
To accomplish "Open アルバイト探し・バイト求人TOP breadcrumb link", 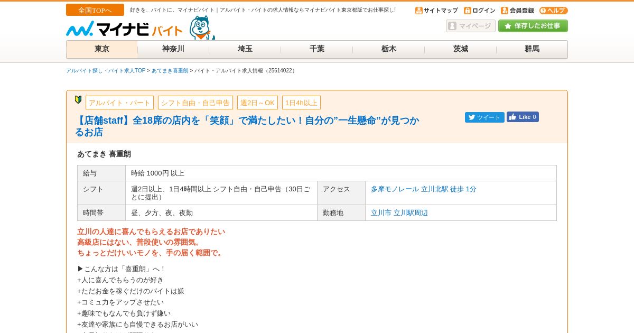I will click(106, 71).
